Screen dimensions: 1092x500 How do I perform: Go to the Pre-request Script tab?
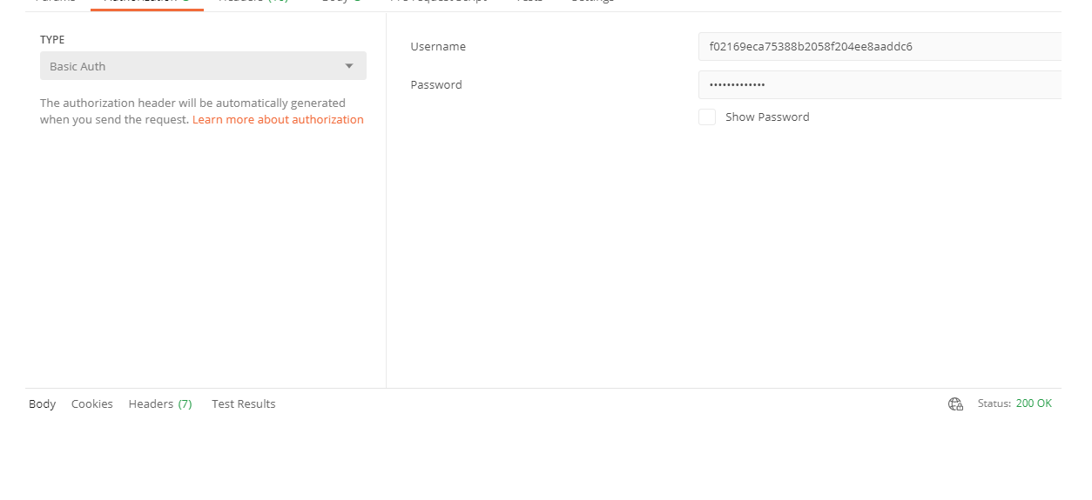click(438, 2)
